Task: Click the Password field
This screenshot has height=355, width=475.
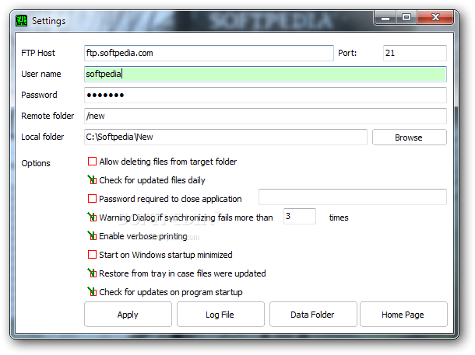Action: tap(266, 95)
